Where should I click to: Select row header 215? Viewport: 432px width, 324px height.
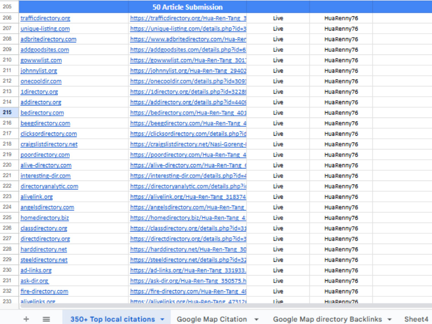tap(9, 112)
